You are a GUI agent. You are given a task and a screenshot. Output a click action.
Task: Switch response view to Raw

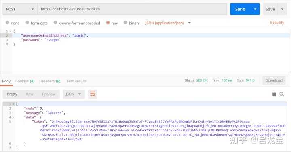pyautogui.click(x=30, y=94)
